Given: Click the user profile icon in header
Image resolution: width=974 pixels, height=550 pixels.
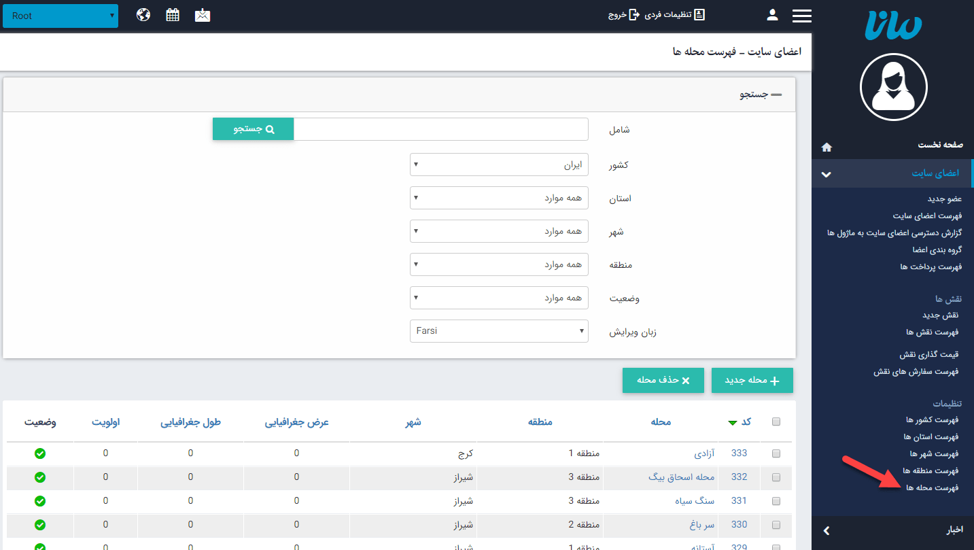Looking at the screenshot, I should 772,15.
